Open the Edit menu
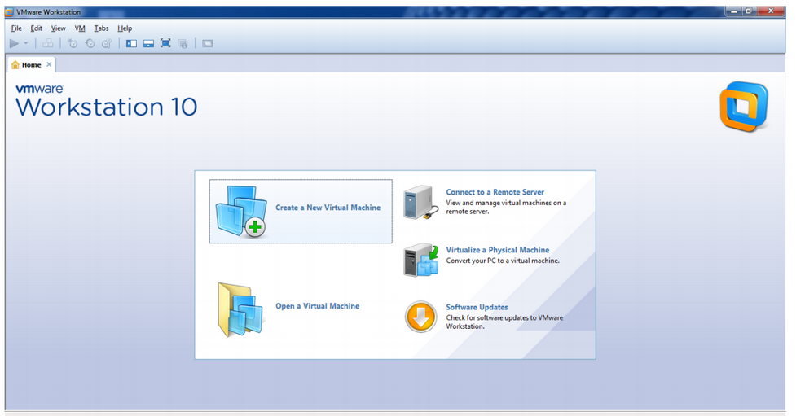Viewport: 805px width, 416px height. pyautogui.click(x=36, y=28)
